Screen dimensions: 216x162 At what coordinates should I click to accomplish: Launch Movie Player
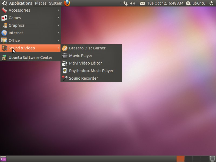coord(91,56)
